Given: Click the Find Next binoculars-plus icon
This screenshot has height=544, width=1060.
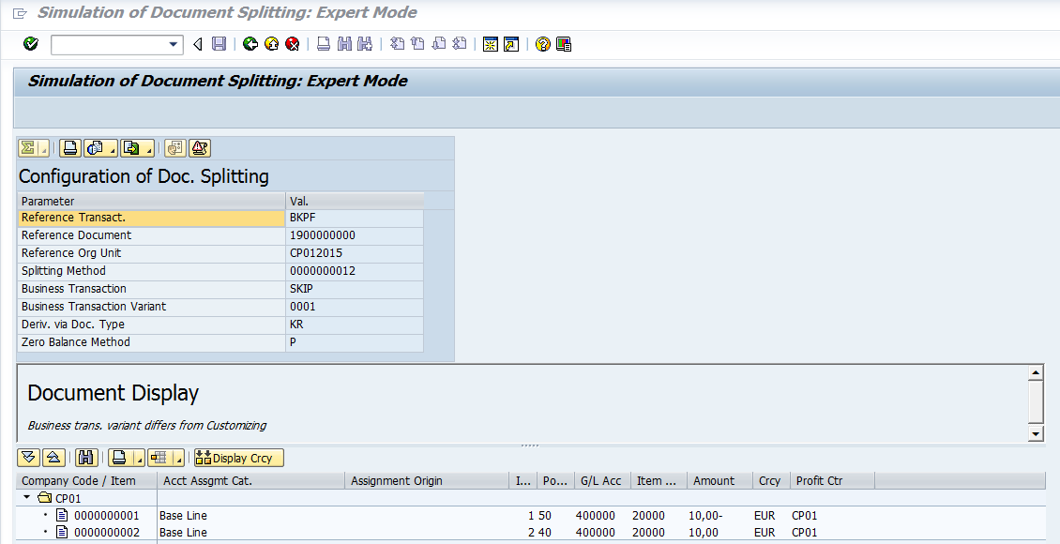Looking at the screenshot, I should coord(365,44).
